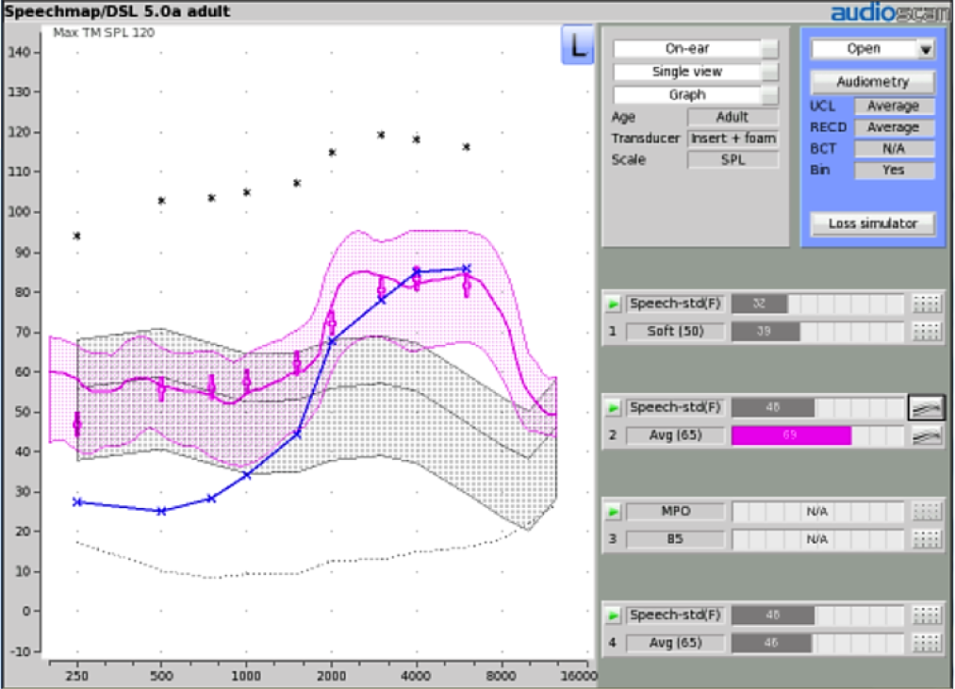This screenshot has width=955, height=689.
Task: Click the MPO N/A result bar
Action: [817, 512]
